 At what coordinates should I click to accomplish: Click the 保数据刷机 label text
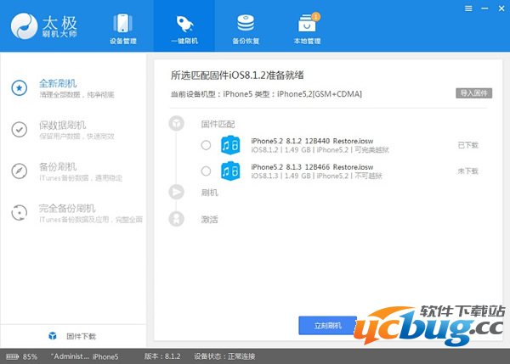click(x=62, y=125)
